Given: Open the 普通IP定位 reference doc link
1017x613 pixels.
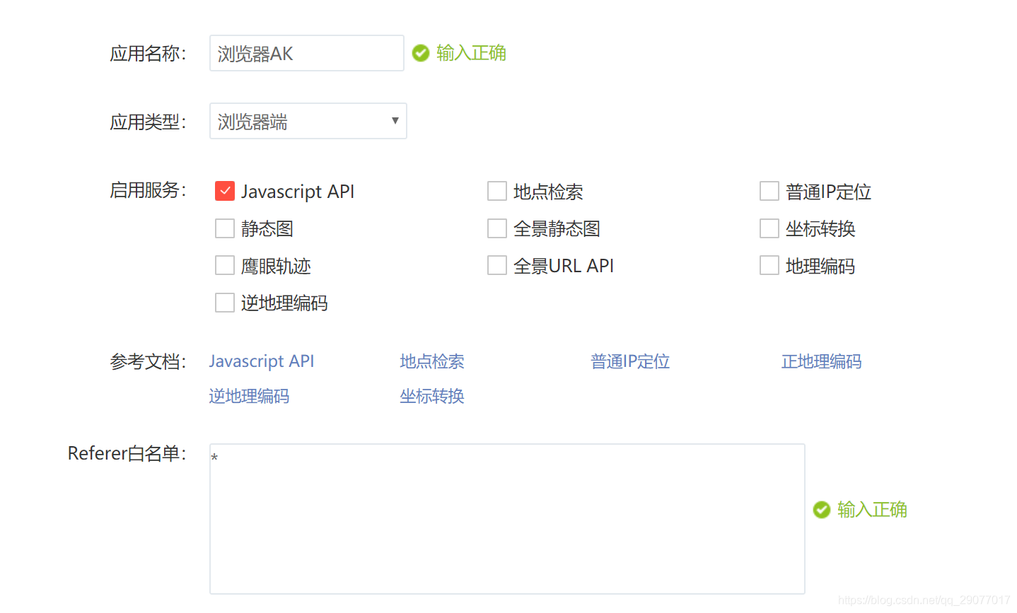Looking at the screenshot, I should click(x=630, y=361).
